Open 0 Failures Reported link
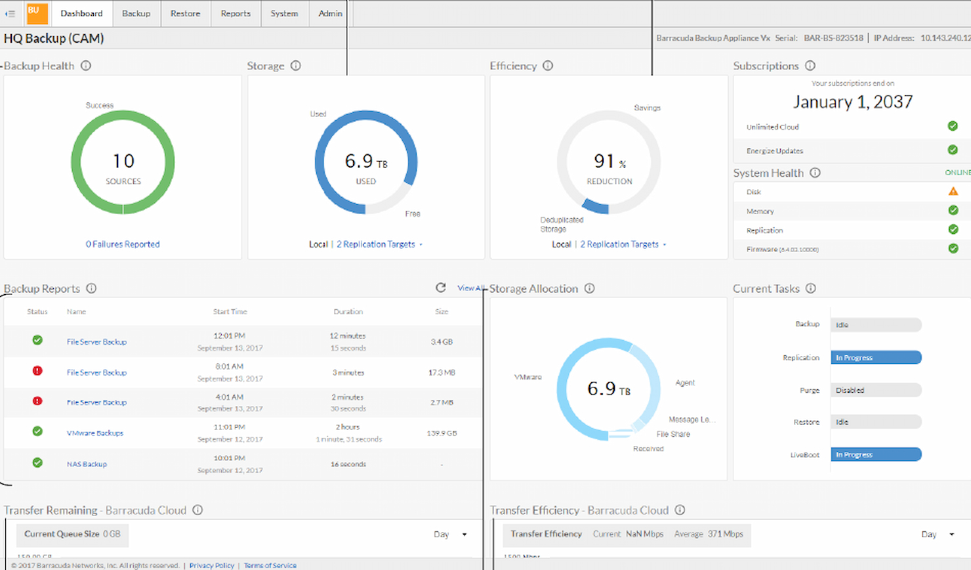Screen dimensions: 971x570 [123, 244]
